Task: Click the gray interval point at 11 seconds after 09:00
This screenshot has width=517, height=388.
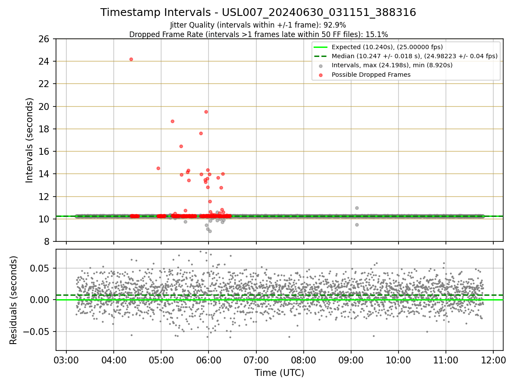Action: pos(357,208)
